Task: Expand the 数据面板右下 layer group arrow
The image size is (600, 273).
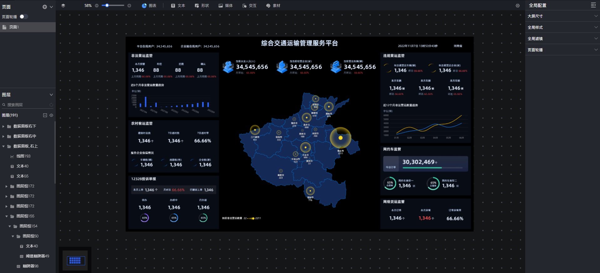Action: click(3, 126)
